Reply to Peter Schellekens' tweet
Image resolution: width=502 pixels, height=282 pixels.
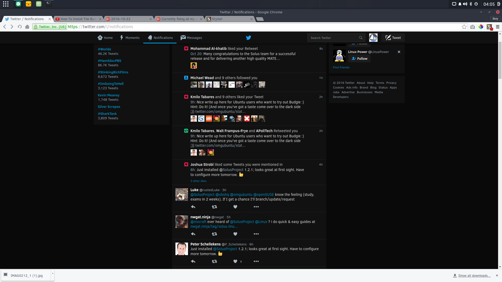193,261
